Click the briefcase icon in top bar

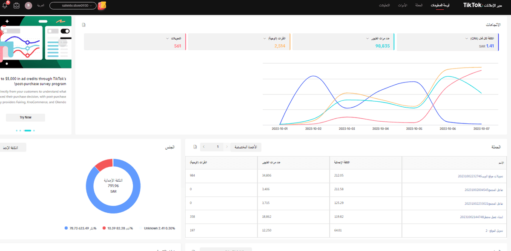click(17, 6)
